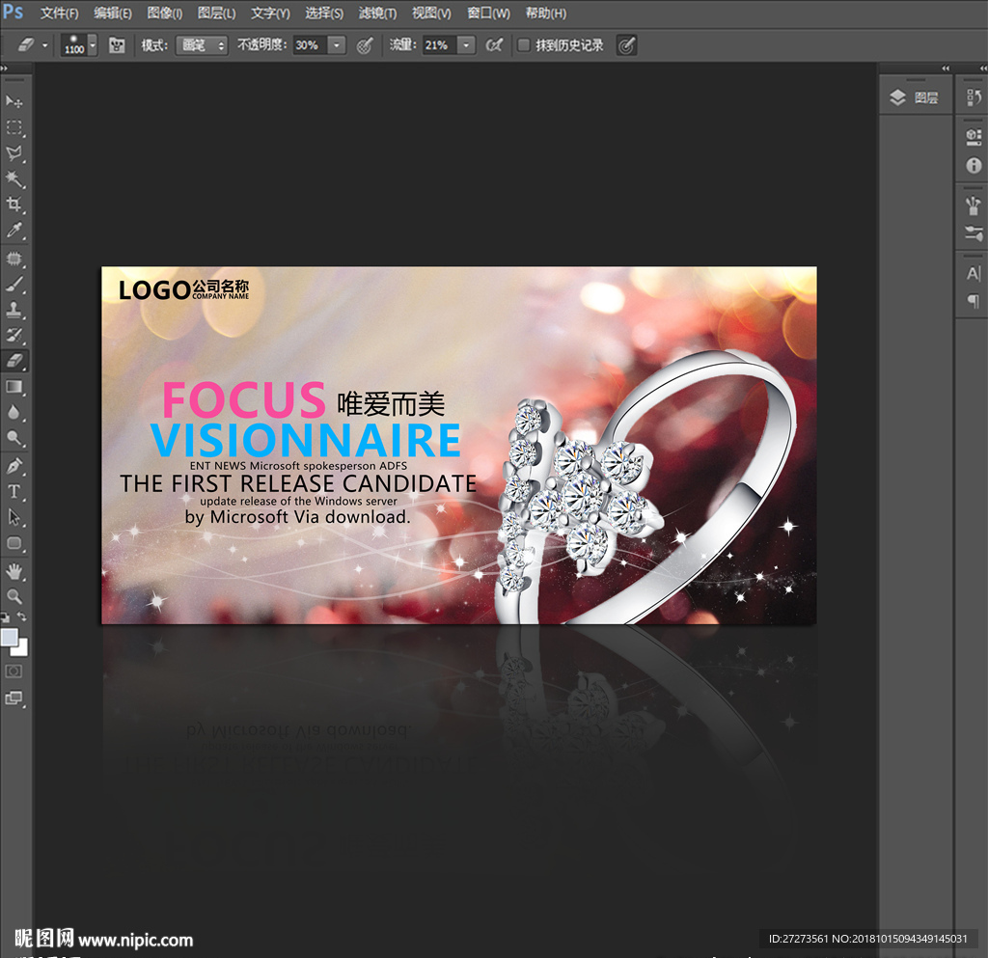Open the 图层 layers panel button
The height and width of the screenshot is (958, 988).
click(x=915, y=97)
